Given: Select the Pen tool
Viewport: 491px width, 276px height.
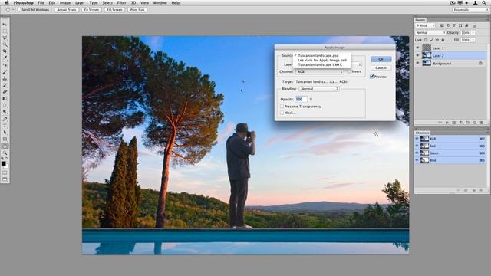Looking at the screenshot, I should pyautogui.click(x=5, y=119).
